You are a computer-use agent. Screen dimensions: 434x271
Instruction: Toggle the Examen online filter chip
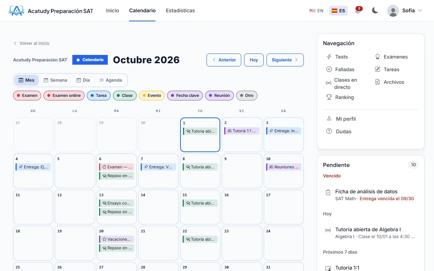pyautogui.click(x=64, y=95)
